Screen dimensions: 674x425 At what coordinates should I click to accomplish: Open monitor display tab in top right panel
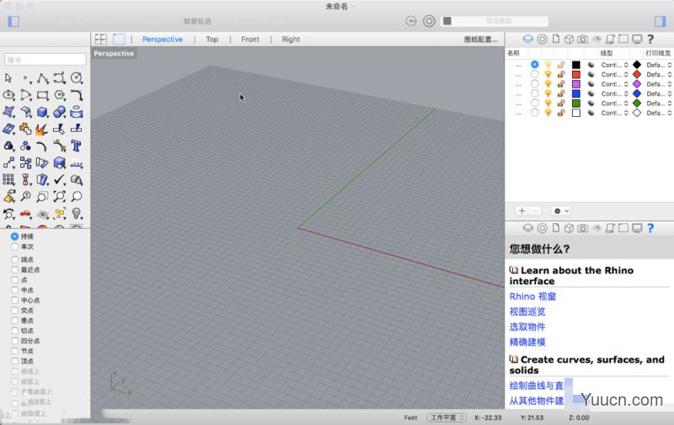click(637, 39)
